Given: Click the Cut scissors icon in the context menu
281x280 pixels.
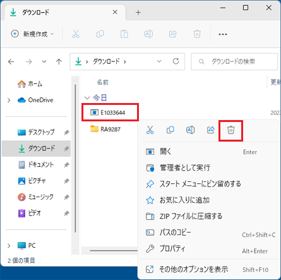Looking at the screenshot, I should point(150,130).
